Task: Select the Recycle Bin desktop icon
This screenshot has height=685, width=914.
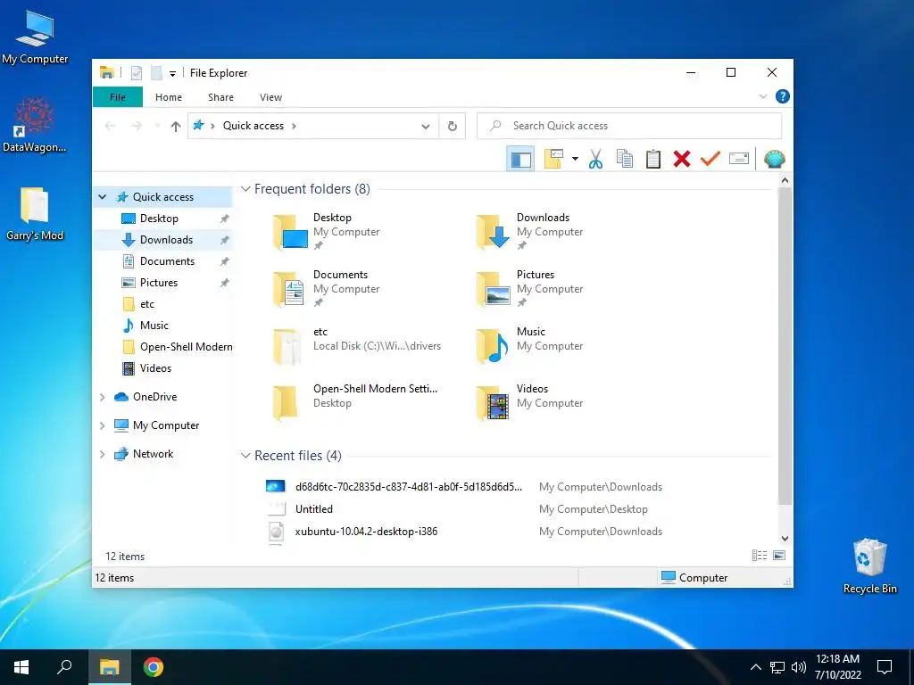Action: [869, 565]
